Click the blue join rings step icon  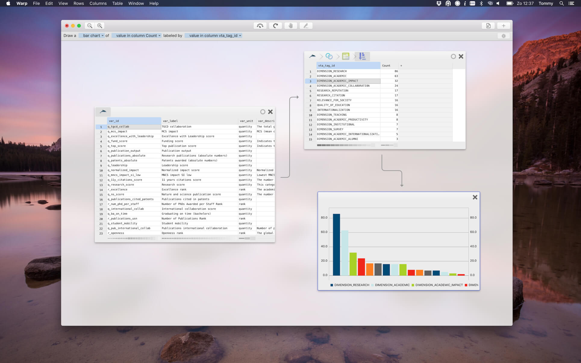[329, 56]
